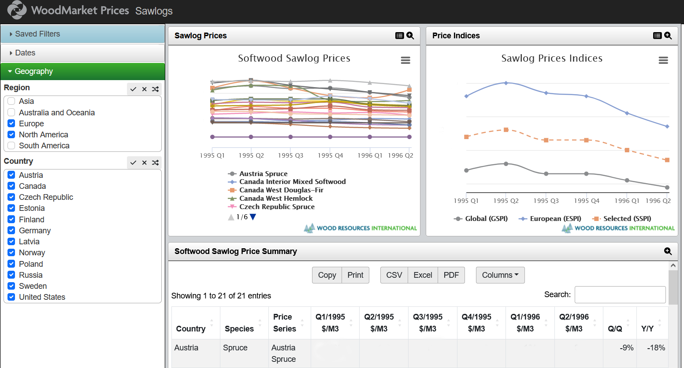Expand the Dates filter section
The width and height of the screenshot is (684, 368).
tap(25, 53)
